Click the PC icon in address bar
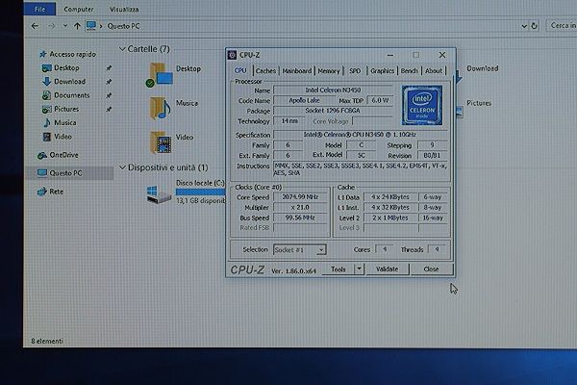The image size is (577, 385). tap(91, 26)
